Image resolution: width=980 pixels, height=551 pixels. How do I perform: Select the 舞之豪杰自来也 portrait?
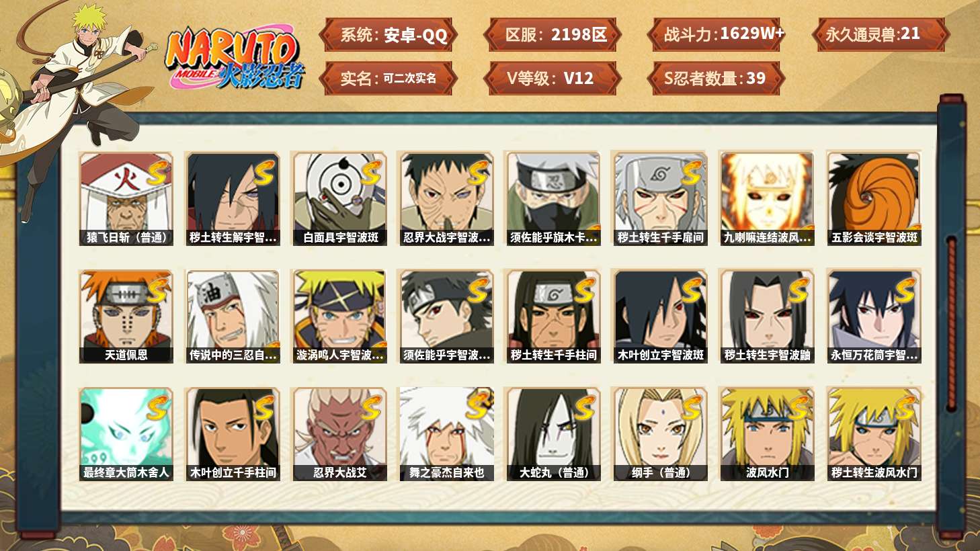(446, 434)
